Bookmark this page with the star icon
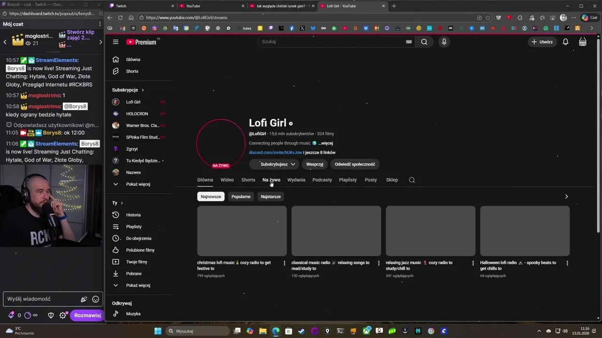This screenshot has height=338, width=602. coord(488,17)
